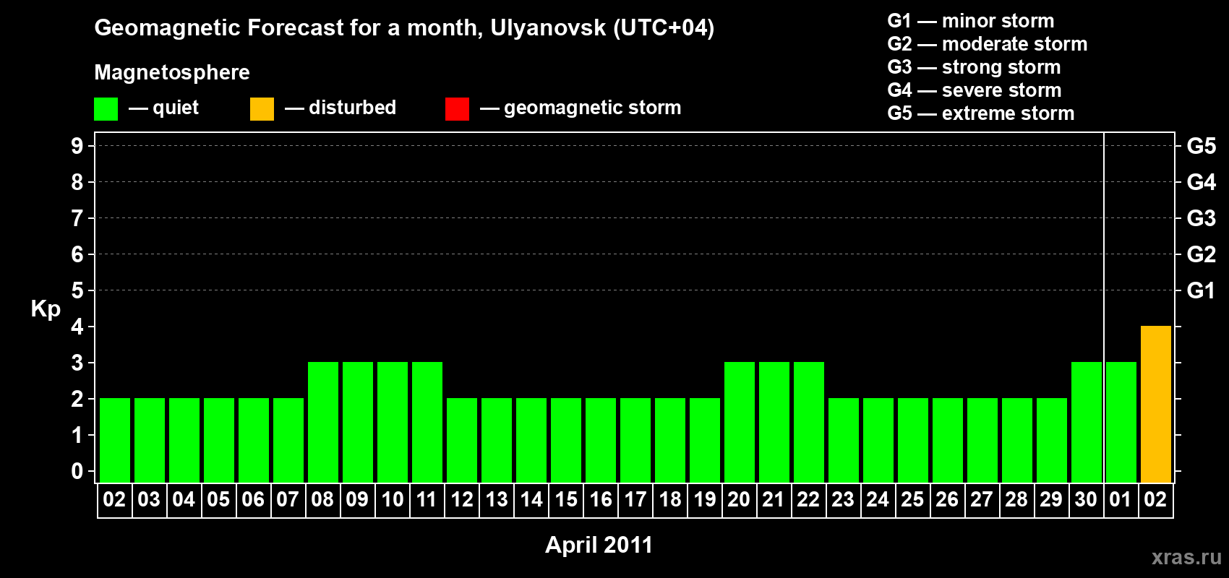Click date label 01 on the axis
Screen dimensions: 1229x578
tap(1121, 500)
